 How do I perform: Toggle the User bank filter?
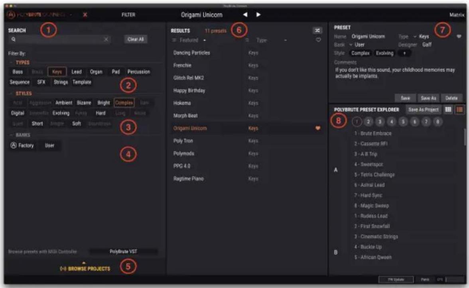tap(49, 145)
